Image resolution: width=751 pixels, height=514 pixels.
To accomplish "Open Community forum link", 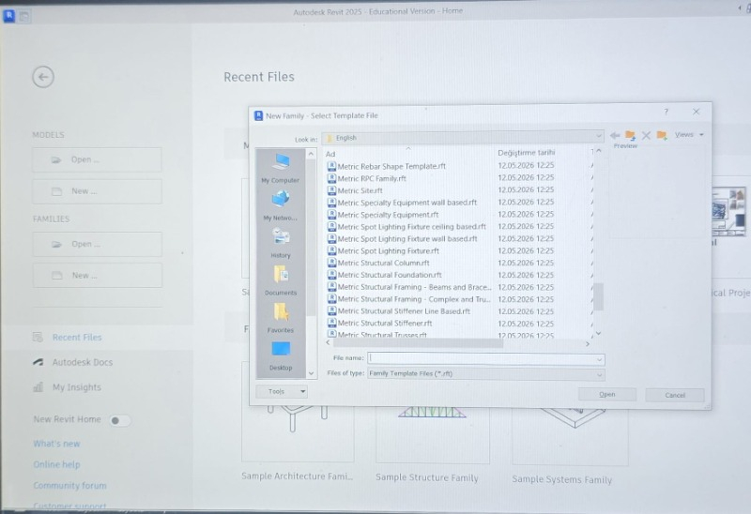I will (x=69, y=485).
